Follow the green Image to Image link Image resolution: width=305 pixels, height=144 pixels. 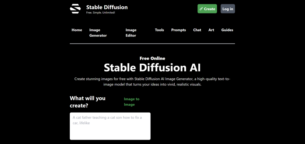[132, 102]
